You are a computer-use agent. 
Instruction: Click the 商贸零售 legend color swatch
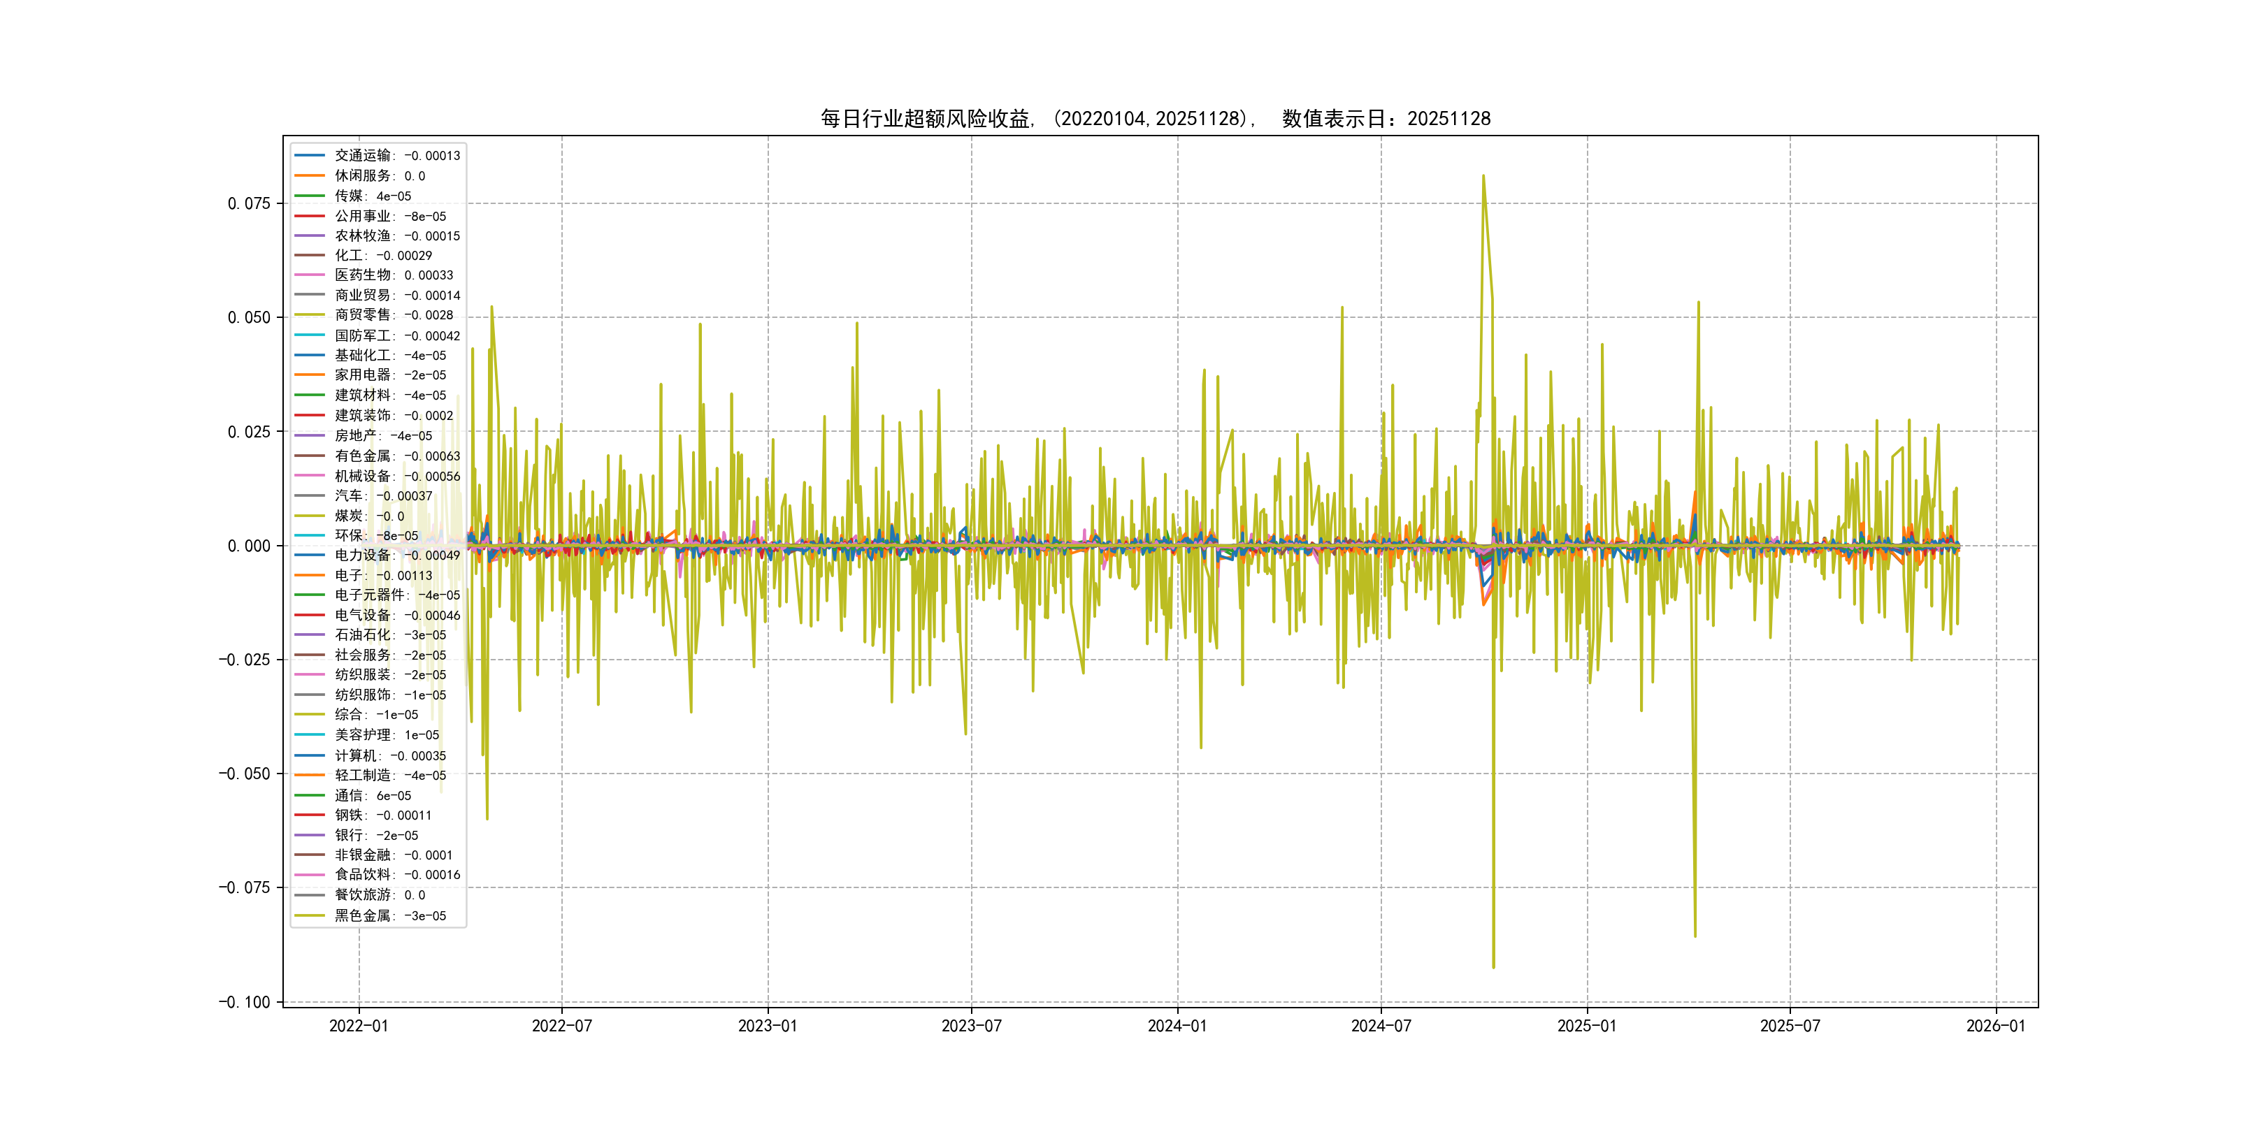click(x=310, y=314)
